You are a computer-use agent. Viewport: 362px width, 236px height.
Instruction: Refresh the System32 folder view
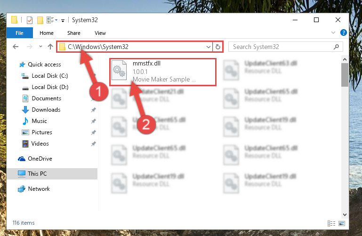pos(217,47)
